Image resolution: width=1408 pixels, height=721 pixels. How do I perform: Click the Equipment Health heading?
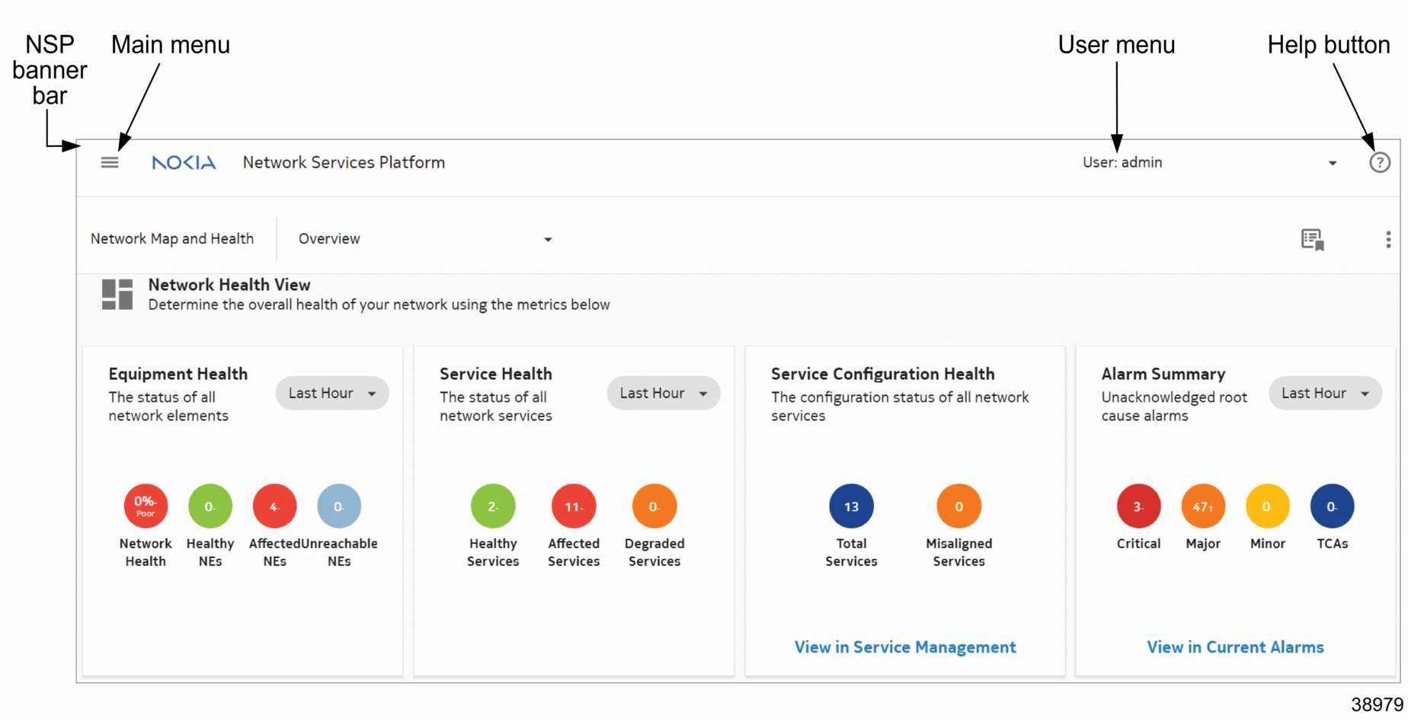click(178, 374)
